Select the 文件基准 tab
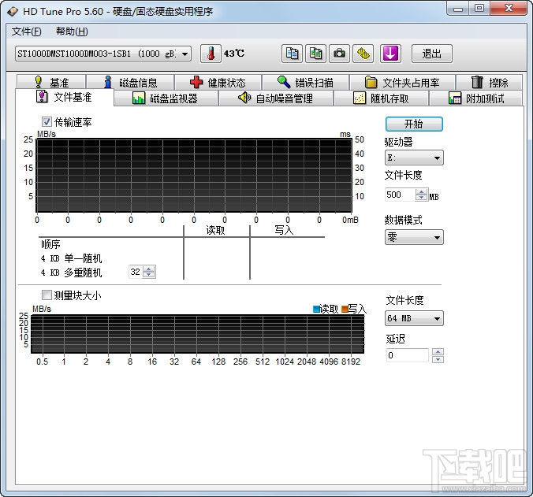Image resolution: width=533 pixels, height=497 pixels. (x=64, y=98)
